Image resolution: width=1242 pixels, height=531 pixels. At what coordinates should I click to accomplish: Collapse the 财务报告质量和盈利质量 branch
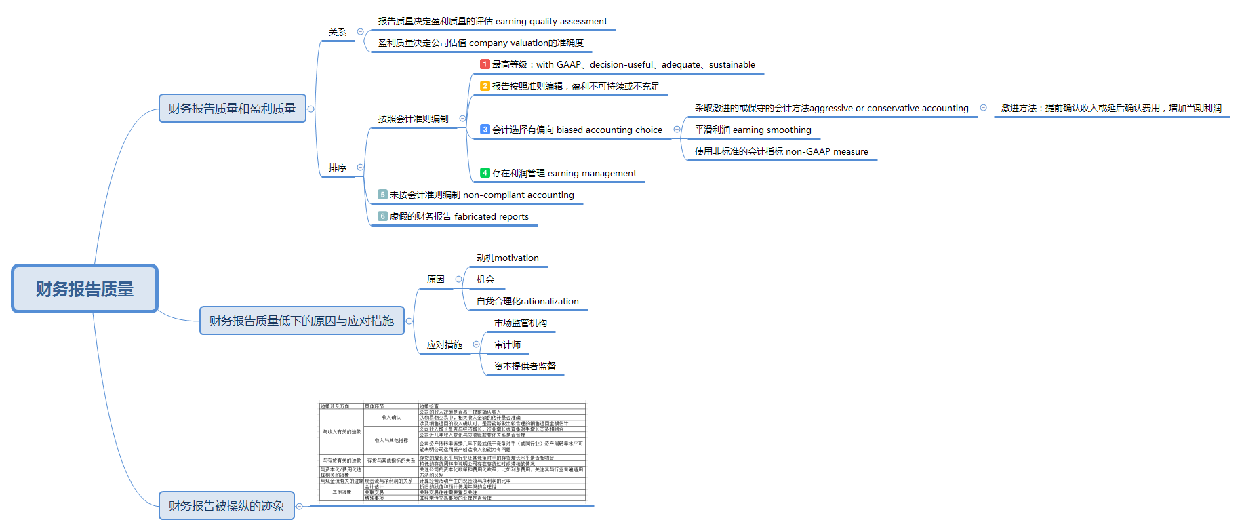point(310,109)
